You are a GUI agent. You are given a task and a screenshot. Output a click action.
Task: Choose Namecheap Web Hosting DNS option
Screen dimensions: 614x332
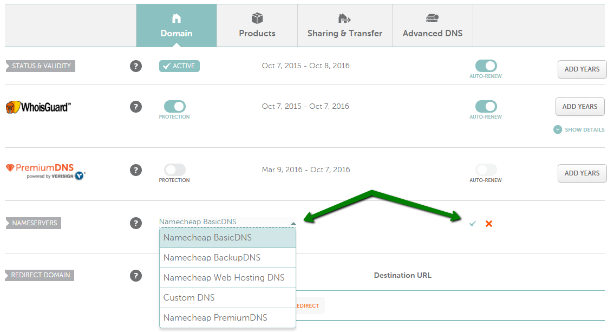[227, 278]
